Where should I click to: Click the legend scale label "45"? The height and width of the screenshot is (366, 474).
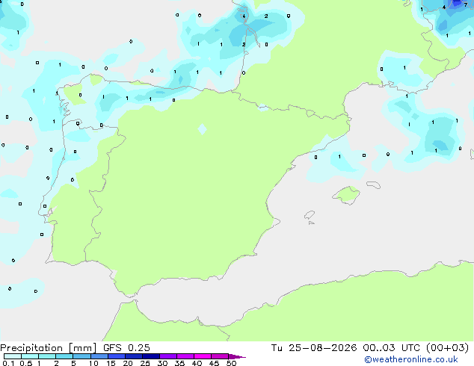click(214, 363)
